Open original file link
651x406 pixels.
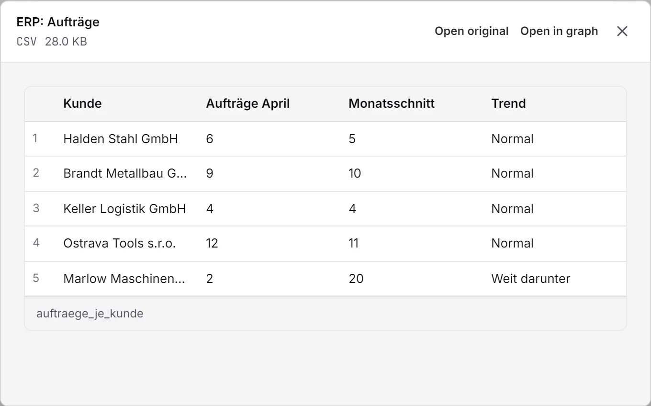click(x=471, y=31)
